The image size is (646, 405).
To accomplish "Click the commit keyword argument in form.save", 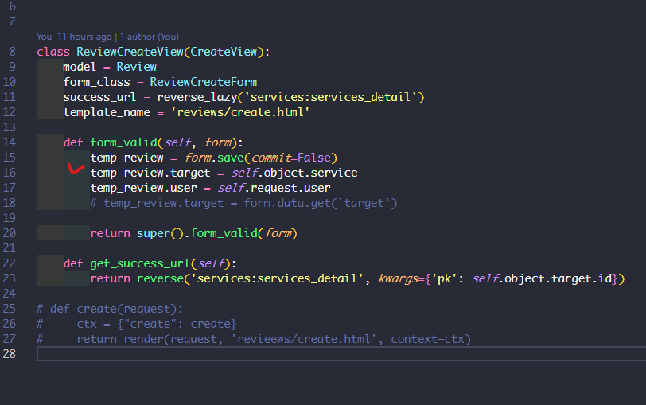I will pyautogui.click(x=273, y=158).
